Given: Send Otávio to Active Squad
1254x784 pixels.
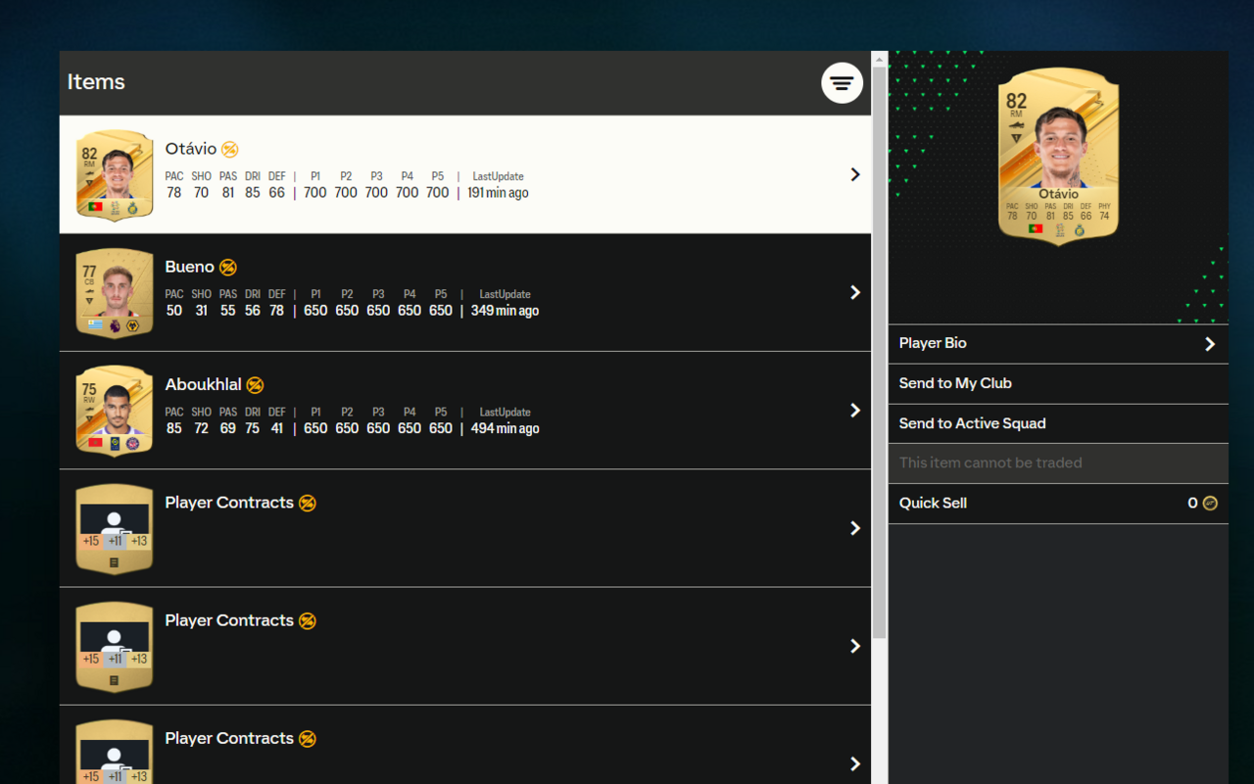Looking at the screenshot, I should point(1058,423).
